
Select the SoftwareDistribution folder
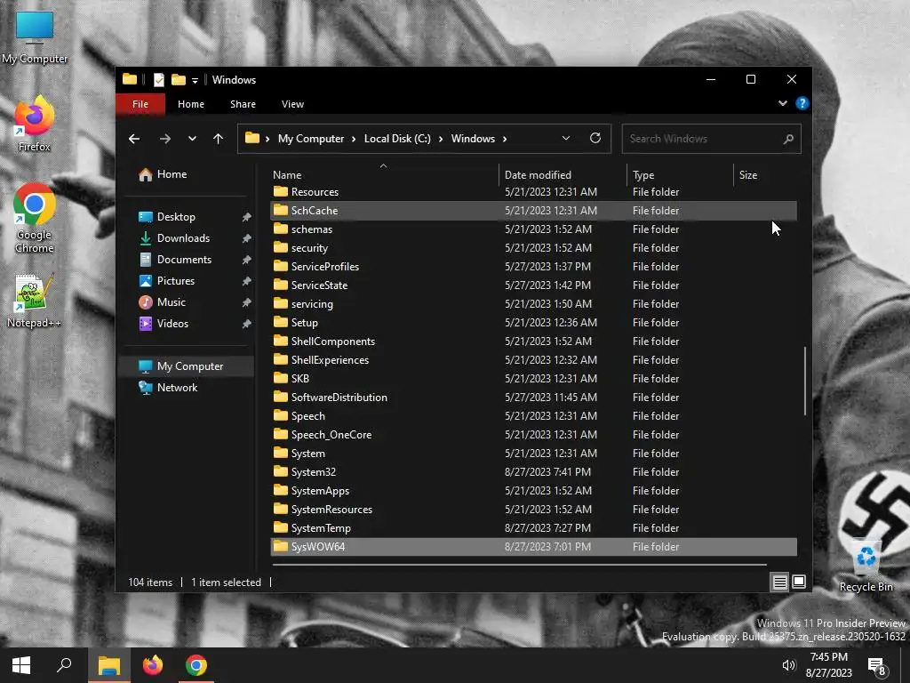click(533, 398)
